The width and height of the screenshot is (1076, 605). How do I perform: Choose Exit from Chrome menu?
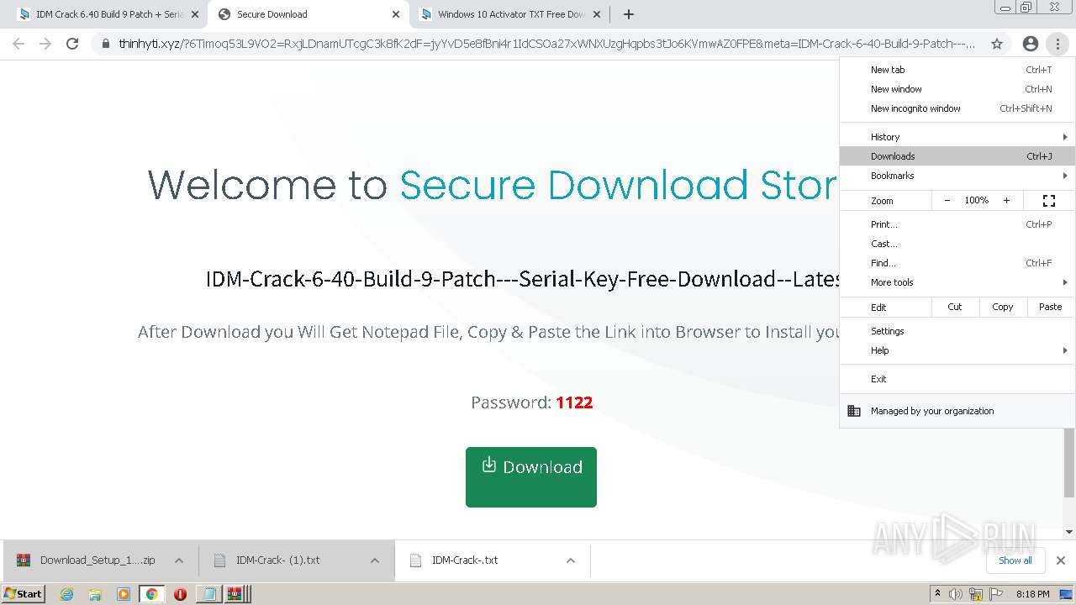click(957, 379)
